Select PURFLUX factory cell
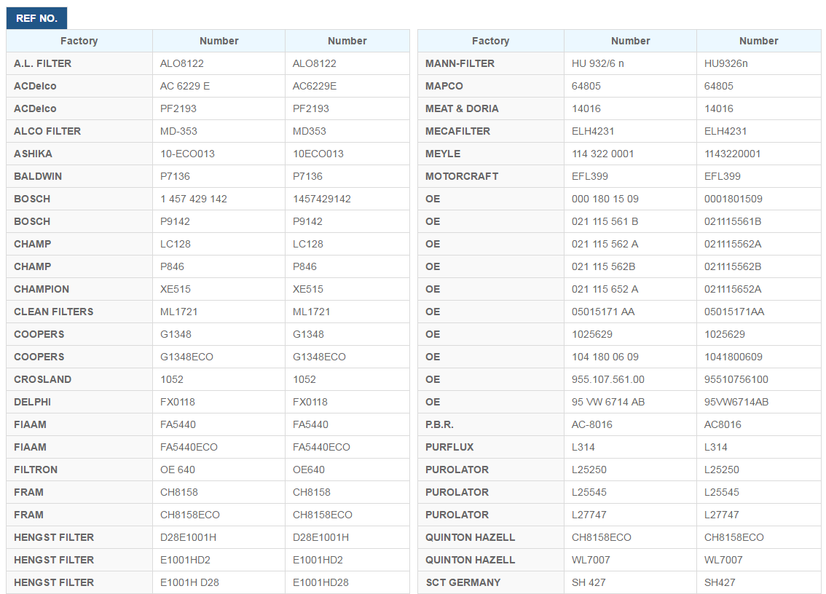Screen dimensions: 826x594 click(491, 447)
